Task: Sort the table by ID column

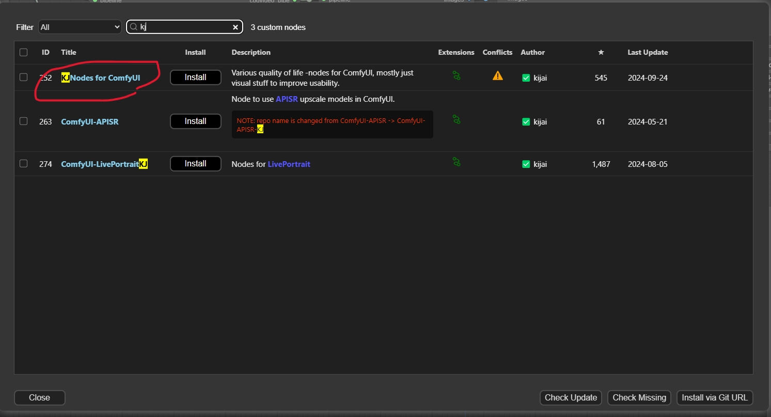Action: [x=45, y=52]
